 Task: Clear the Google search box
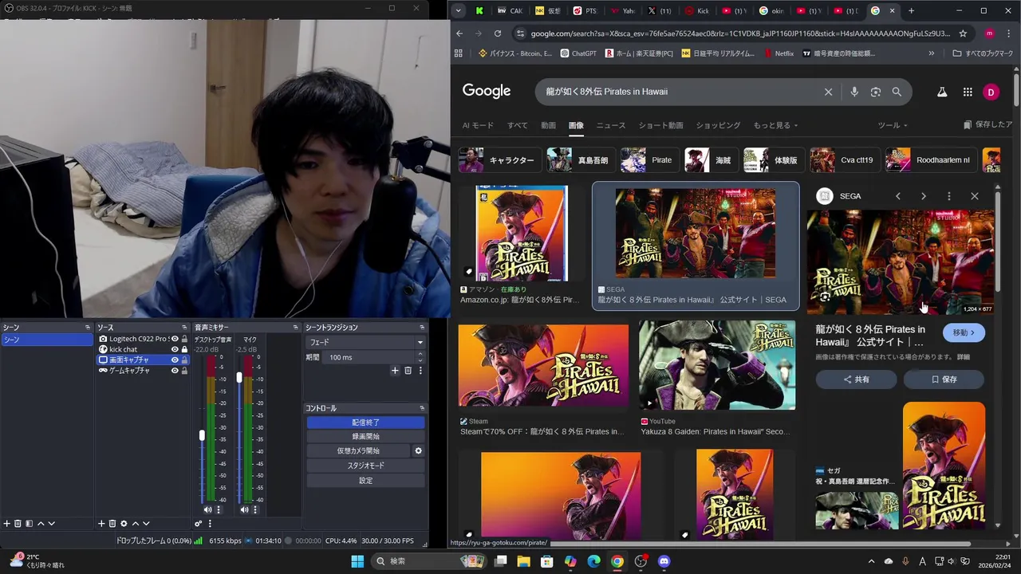point(828,92)
